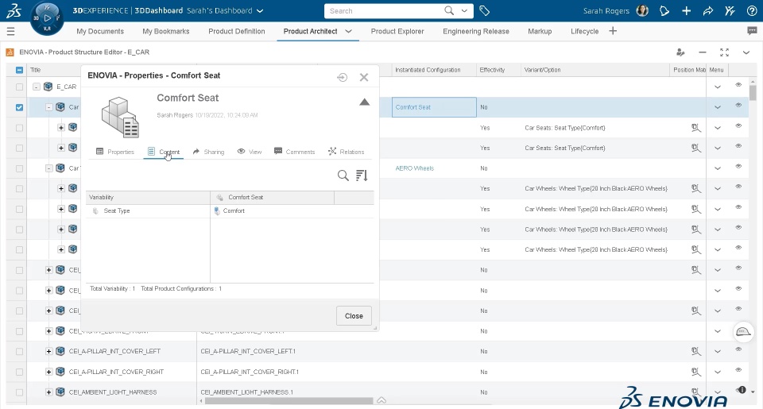The height and width of the screenshot is (409, 763).
Task: Open search options dropdown arrow
Action: pyautogui.click(x=464, y=10)
